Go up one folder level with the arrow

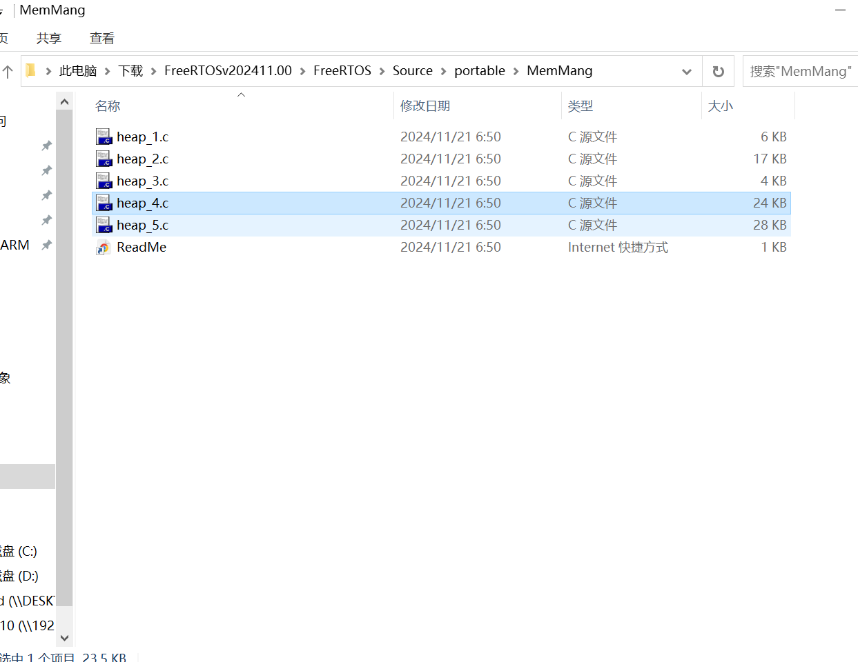[x=8, y=71]
